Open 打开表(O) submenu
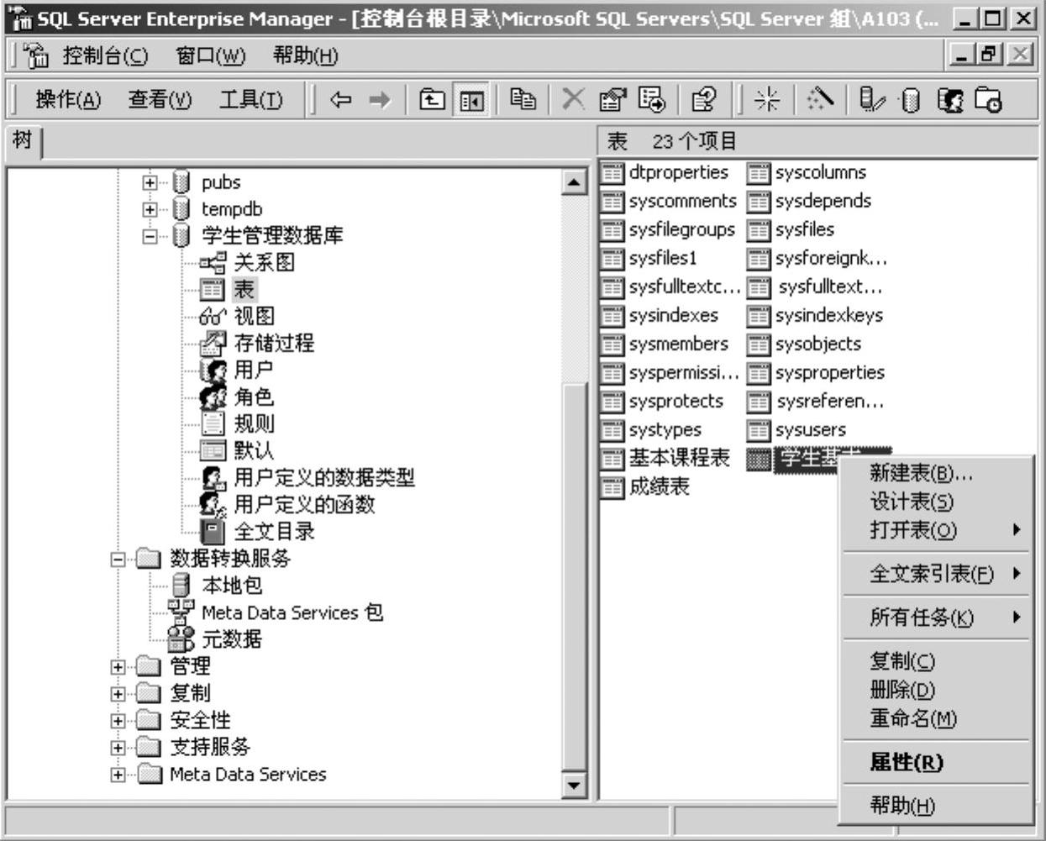1046x841 pixels. [936, 530]
